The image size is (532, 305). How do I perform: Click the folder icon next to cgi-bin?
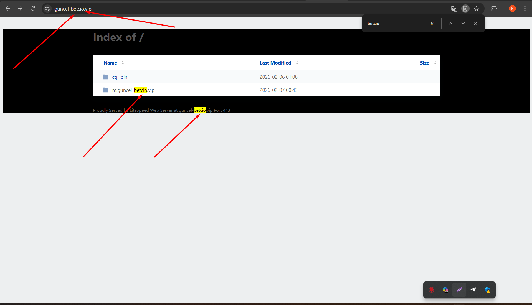(x=105, y=77)
